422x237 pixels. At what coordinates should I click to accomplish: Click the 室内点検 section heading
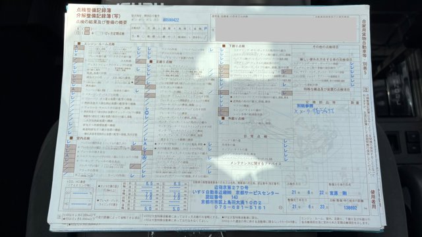point(83,138)
